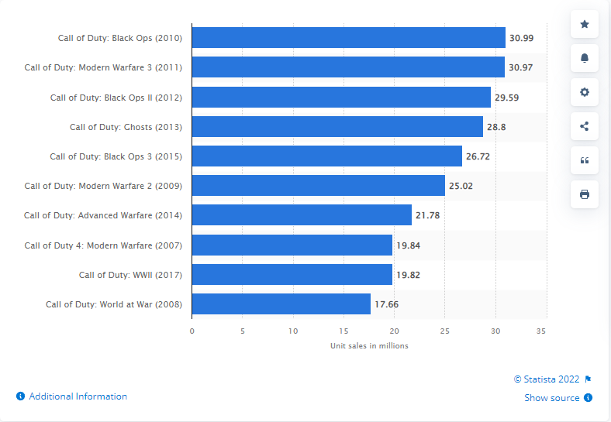The height and width of the screenshot is (422, 611).
Task: Click the Show source link
Action: [551, 398]
